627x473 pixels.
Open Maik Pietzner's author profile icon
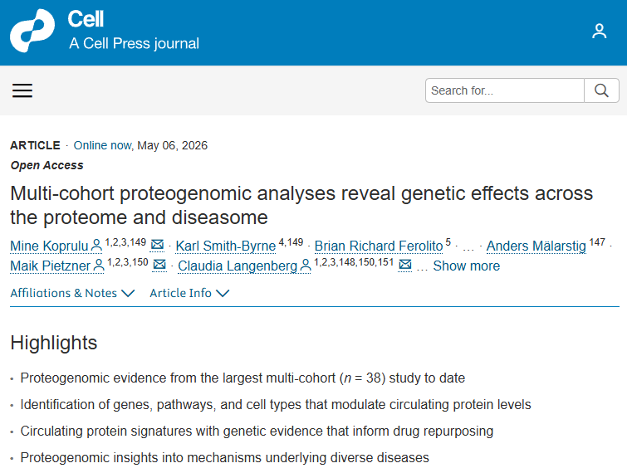(x=99, y=266)
